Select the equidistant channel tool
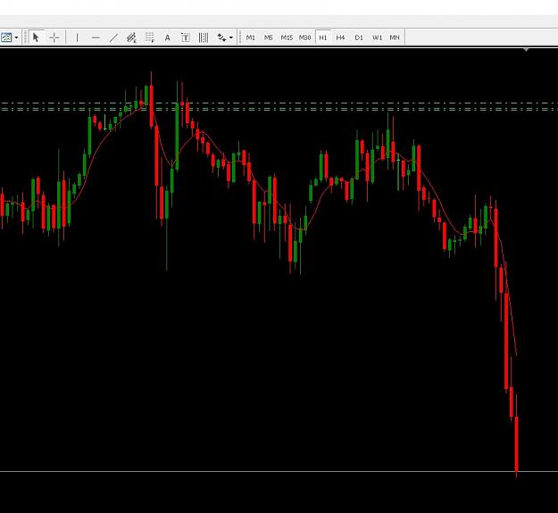 (x=131, y=37)
